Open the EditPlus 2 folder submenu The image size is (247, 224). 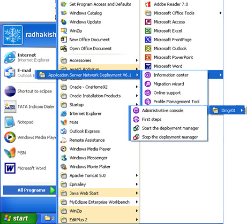[x=99, y=220]
